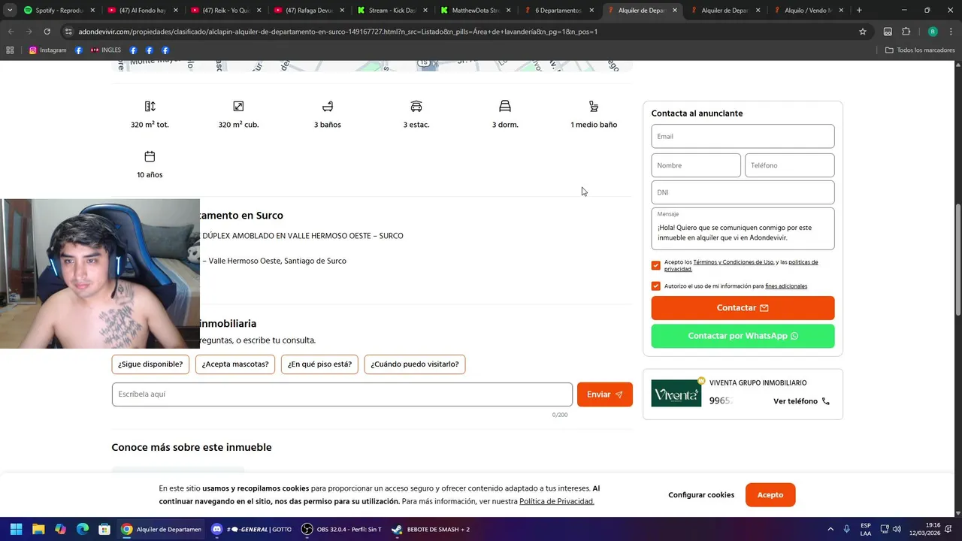Click the Mensaje text area

(743, 228)
